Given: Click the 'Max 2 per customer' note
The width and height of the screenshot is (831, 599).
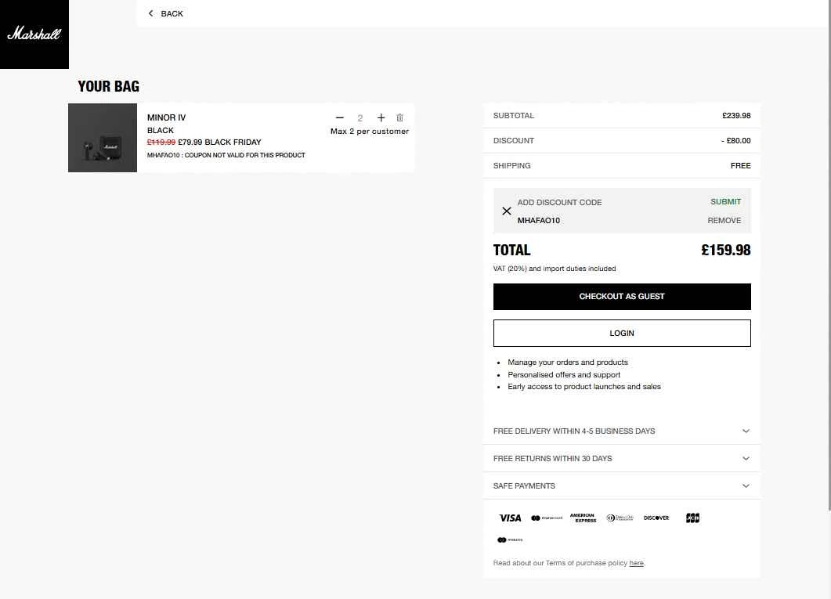Looking at the screenshot, I should (370, 132).
